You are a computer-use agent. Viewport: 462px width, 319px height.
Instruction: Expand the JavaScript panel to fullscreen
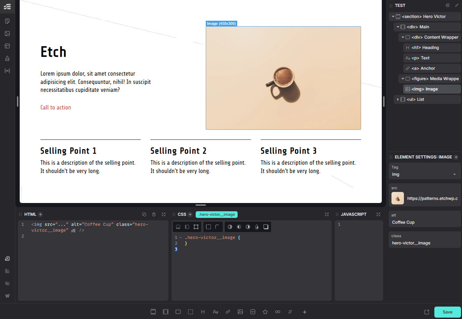tap(378, 214)
